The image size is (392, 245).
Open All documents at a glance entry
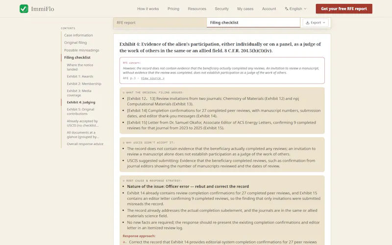point(83,134)
